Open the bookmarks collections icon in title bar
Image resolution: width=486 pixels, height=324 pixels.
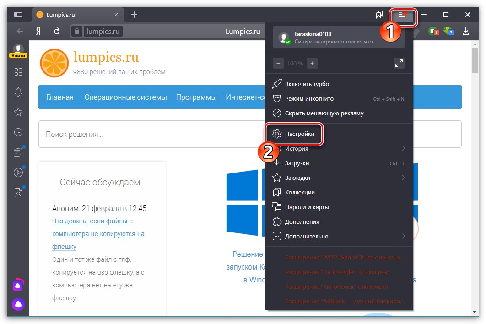click(x=379, y=15)
